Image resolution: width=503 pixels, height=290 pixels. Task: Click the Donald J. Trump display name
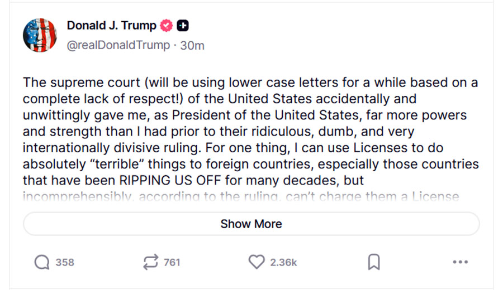tap(111, 26)
